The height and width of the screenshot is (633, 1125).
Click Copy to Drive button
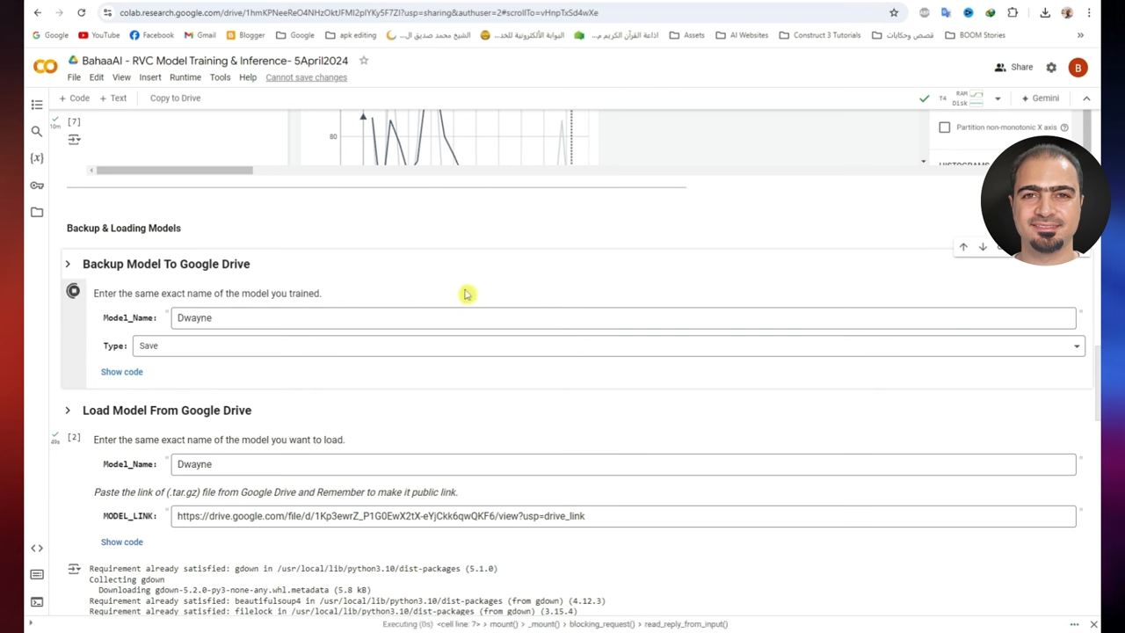pyautogui.click(x=175, y=98)
